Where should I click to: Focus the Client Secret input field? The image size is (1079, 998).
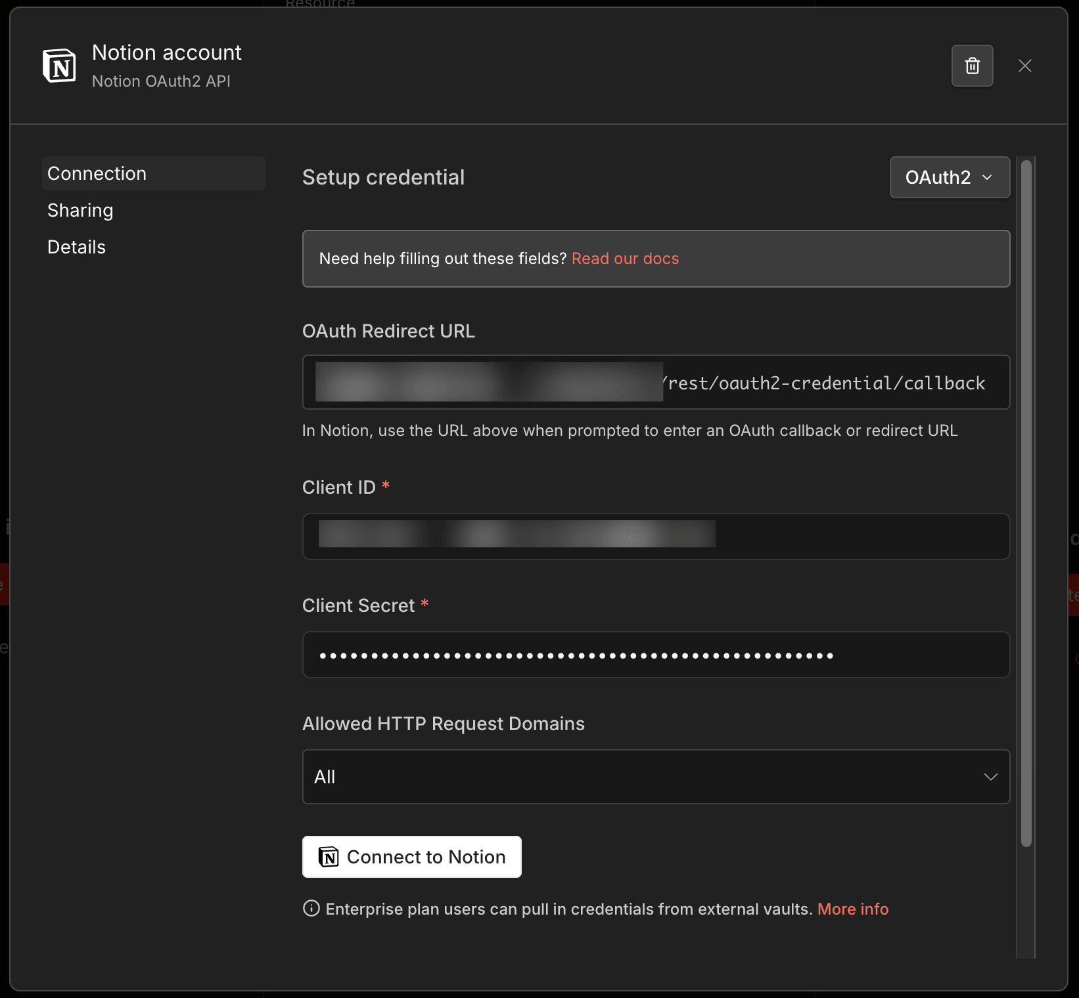[x=656, y=655]
